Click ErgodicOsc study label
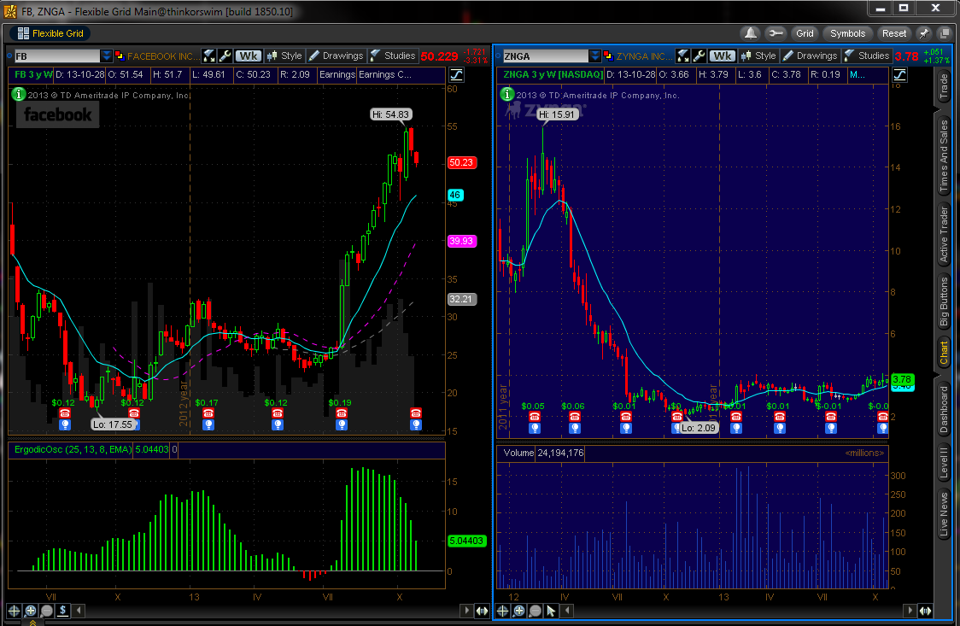The width and height of the screenshot is (960, 626). coord(73,450)
